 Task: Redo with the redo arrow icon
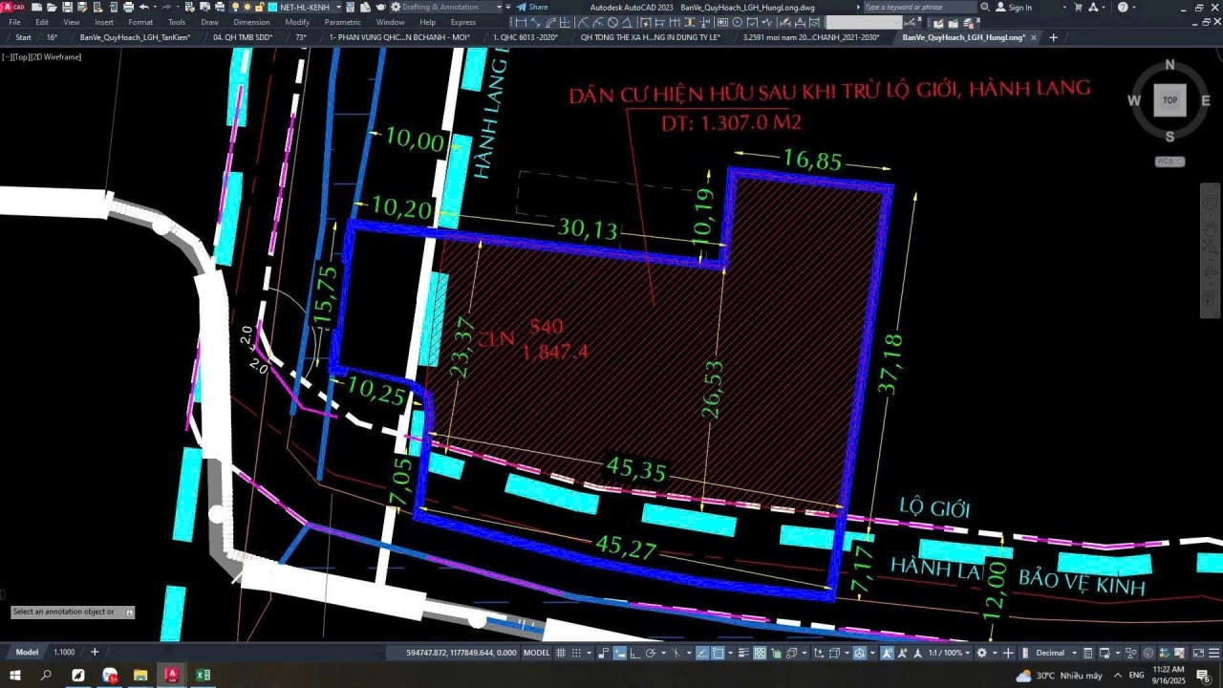(x=166, y=7)
